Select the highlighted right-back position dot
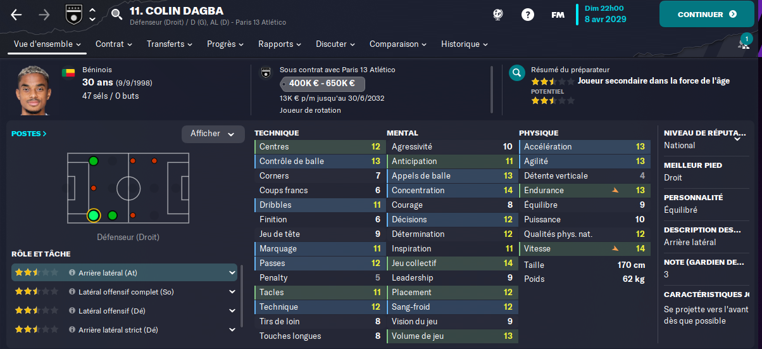The width and height of the screenshot is (762, 349). 94,216
